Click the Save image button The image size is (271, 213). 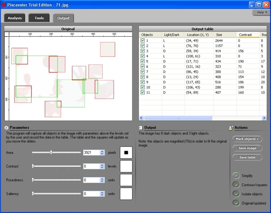click(247, 148)
